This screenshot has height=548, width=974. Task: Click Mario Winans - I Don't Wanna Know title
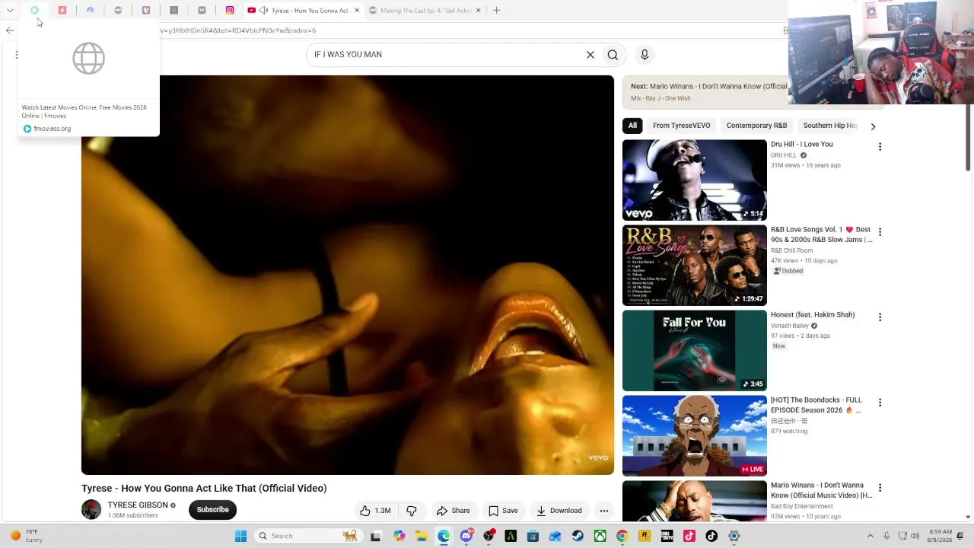tap(822, 490)
